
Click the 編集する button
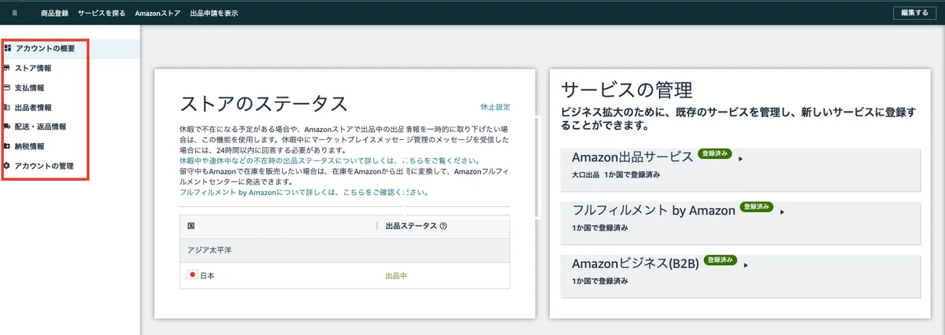[915, 13]
